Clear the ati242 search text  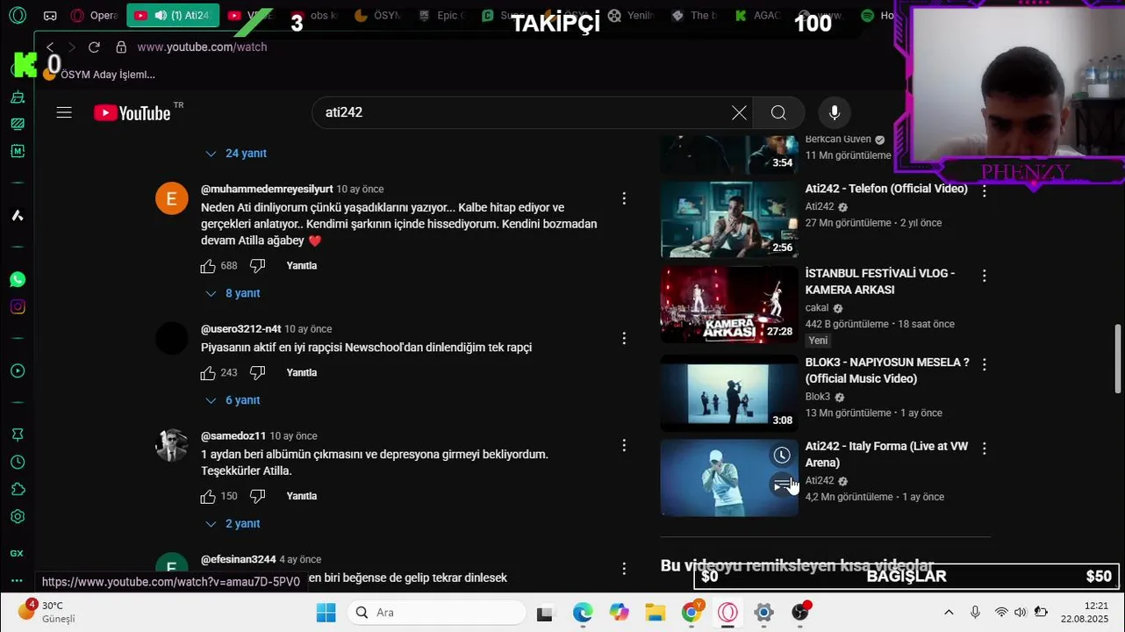[x=739, y=112]
